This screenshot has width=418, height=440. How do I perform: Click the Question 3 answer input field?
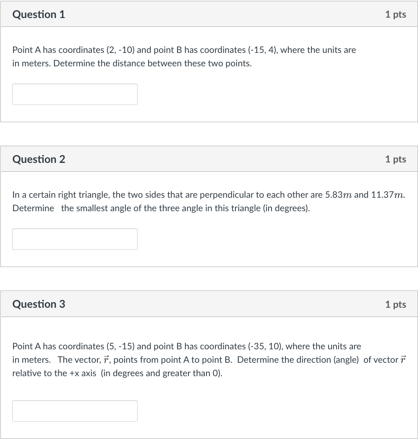(75, 411)
